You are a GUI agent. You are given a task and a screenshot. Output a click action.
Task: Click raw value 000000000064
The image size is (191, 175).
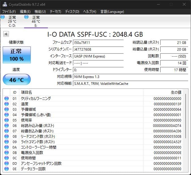167,109
